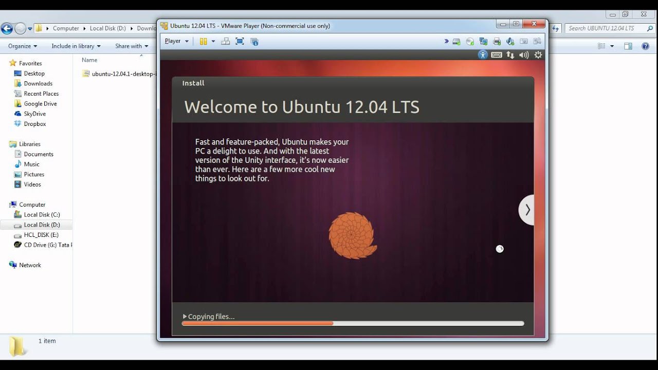Open the Videos library
Image resolution: width=658 pixels, height=370 pixels.
pyautogui.click(x=32, y=184)
